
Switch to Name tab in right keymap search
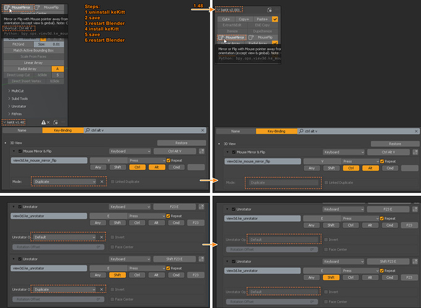[x=236, y=131]
